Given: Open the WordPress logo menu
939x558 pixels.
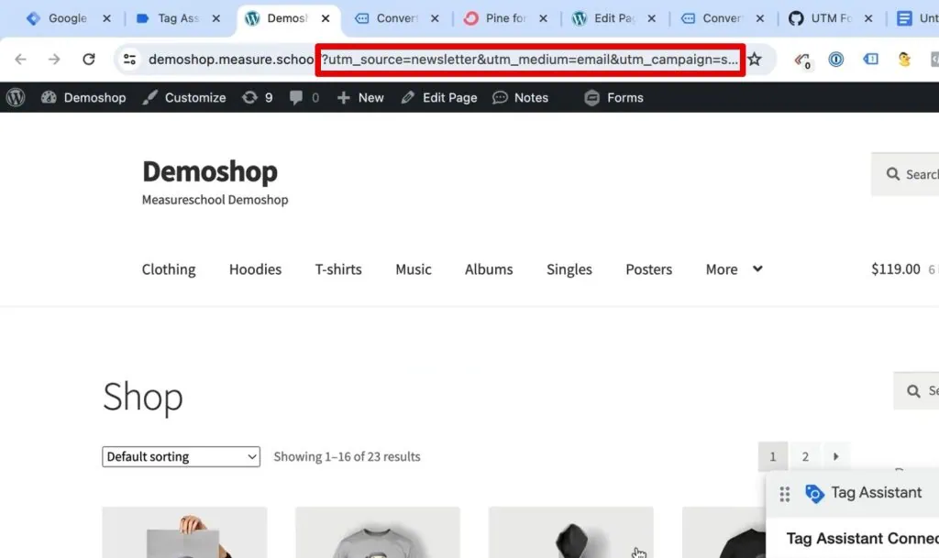Looking at the screenshot, I should (16, 97).
